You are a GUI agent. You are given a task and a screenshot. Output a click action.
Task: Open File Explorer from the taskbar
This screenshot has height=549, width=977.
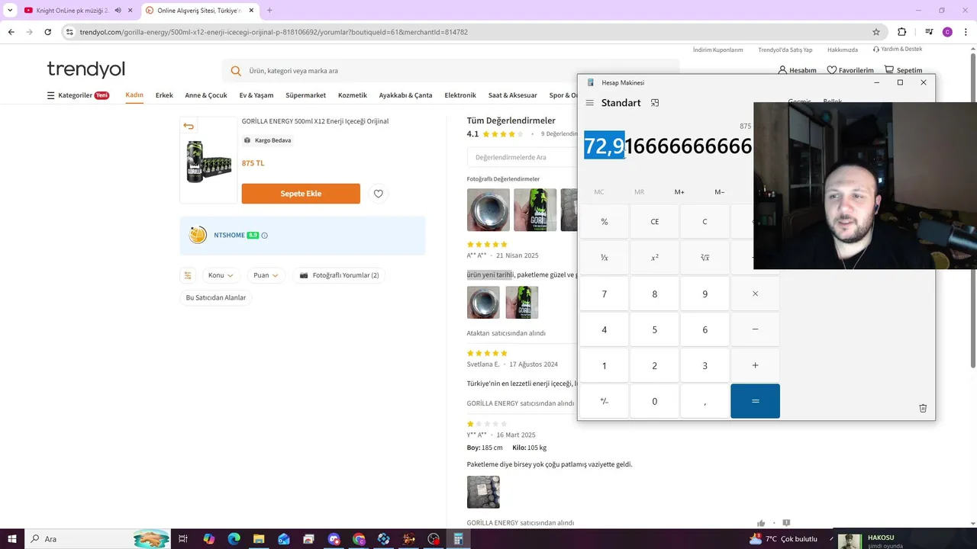click(259, 539)
